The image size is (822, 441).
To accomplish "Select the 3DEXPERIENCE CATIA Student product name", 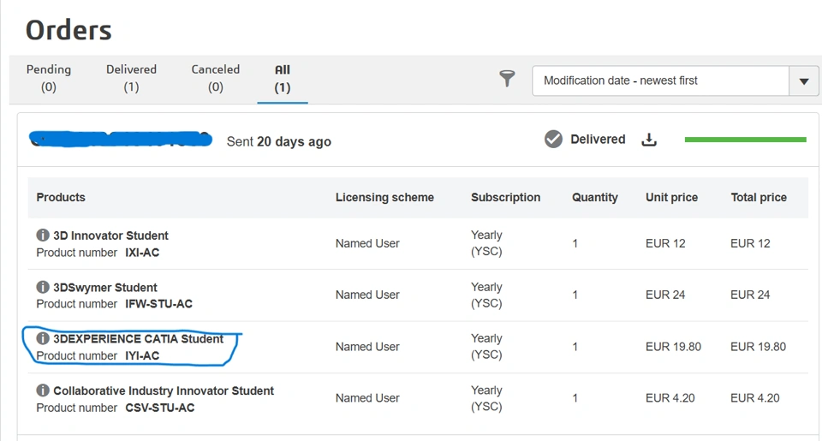I will pos(138,339).
